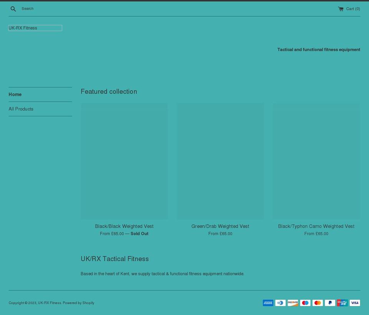The height and width of the screenshot is (315, 369).
Task: Click the UK/RX Tactical Fitness heading
Action: pyautogui.click(x=115, y=259)
